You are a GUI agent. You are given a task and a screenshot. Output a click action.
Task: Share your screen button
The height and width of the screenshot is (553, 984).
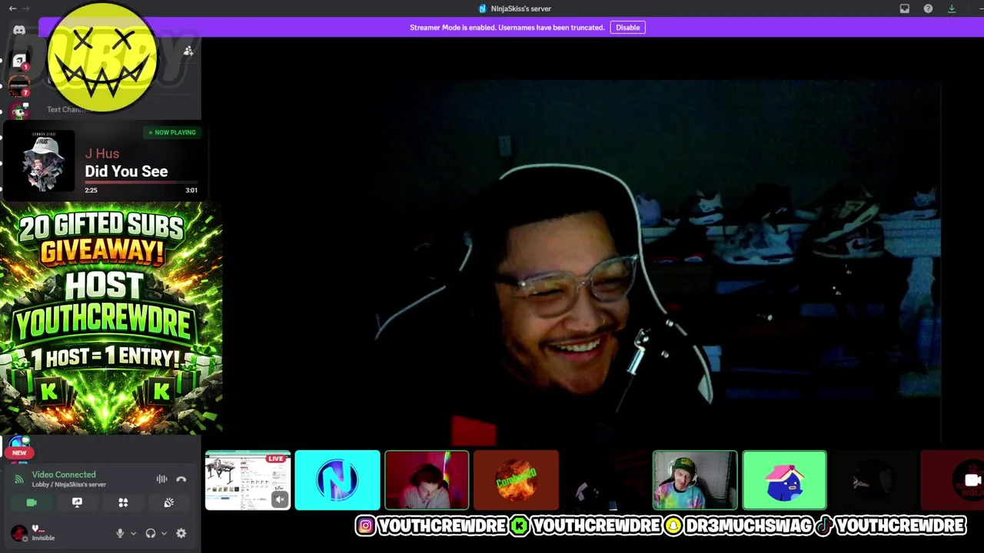(x=77, y=502)
